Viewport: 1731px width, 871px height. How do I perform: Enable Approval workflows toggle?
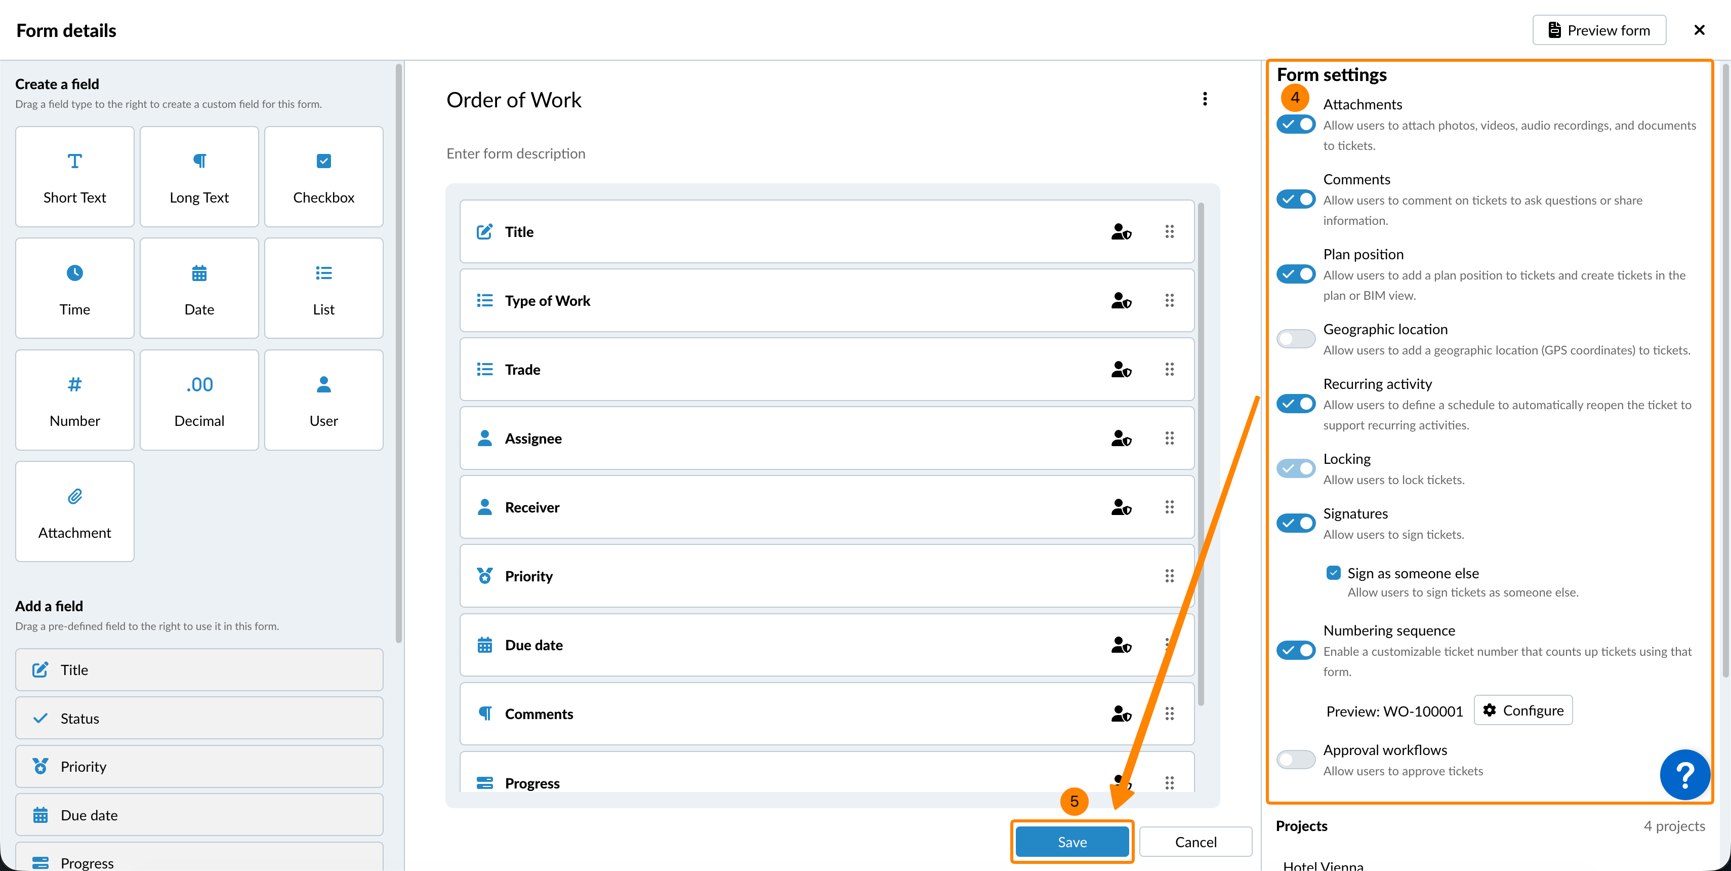click(1296, 760)
